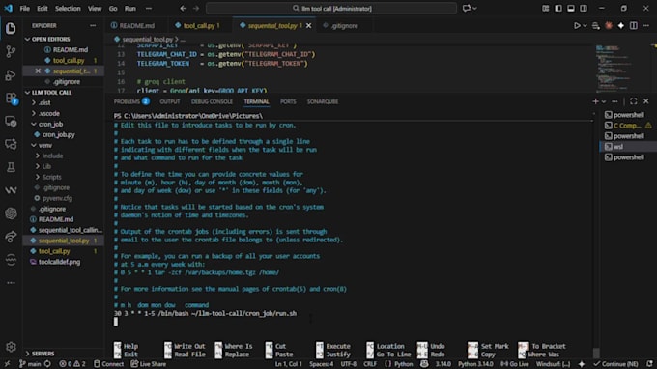Open Customize Layout icon
Screen dimensions: 657x369
[546, 9]
